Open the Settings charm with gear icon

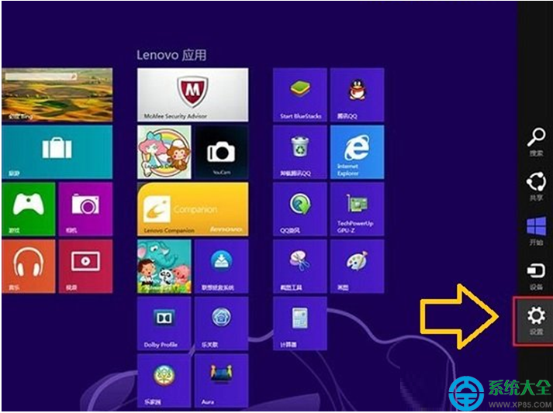[535, 321]
